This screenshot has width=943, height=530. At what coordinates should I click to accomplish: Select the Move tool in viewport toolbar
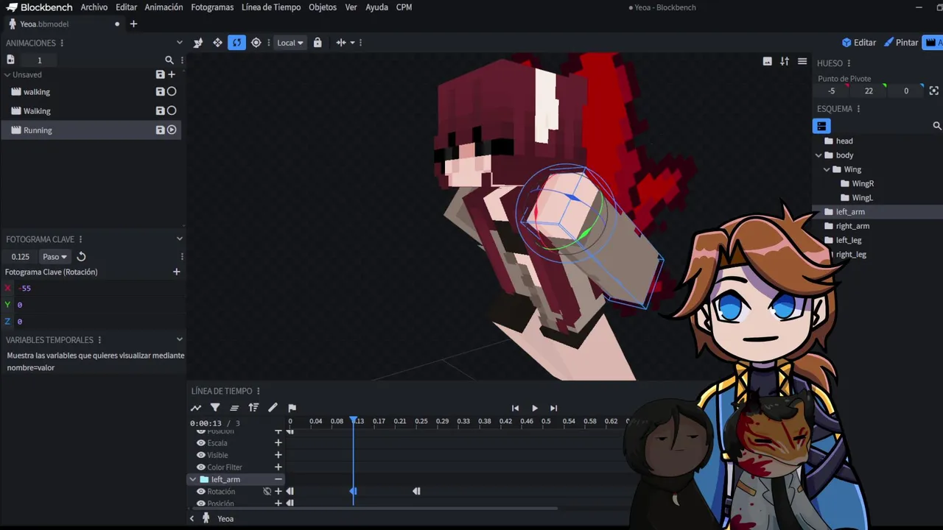pos(217,43)
